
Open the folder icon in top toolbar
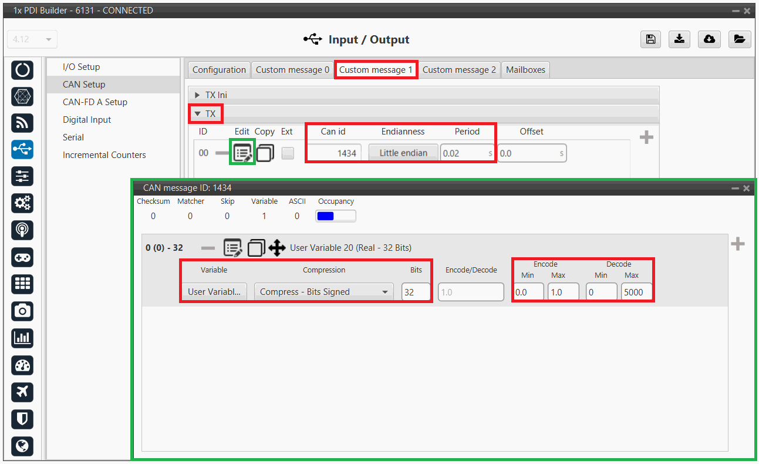739,39
